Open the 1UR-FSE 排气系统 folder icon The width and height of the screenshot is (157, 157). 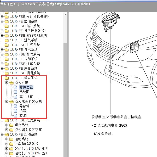[x=7, y=54]
